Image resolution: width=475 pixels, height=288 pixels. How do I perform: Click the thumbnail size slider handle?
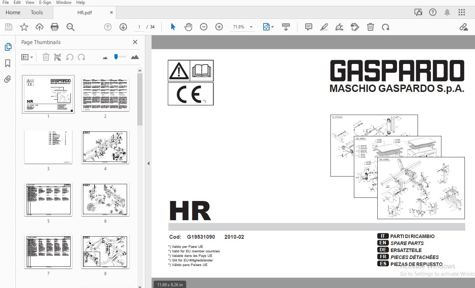point(116,57)
